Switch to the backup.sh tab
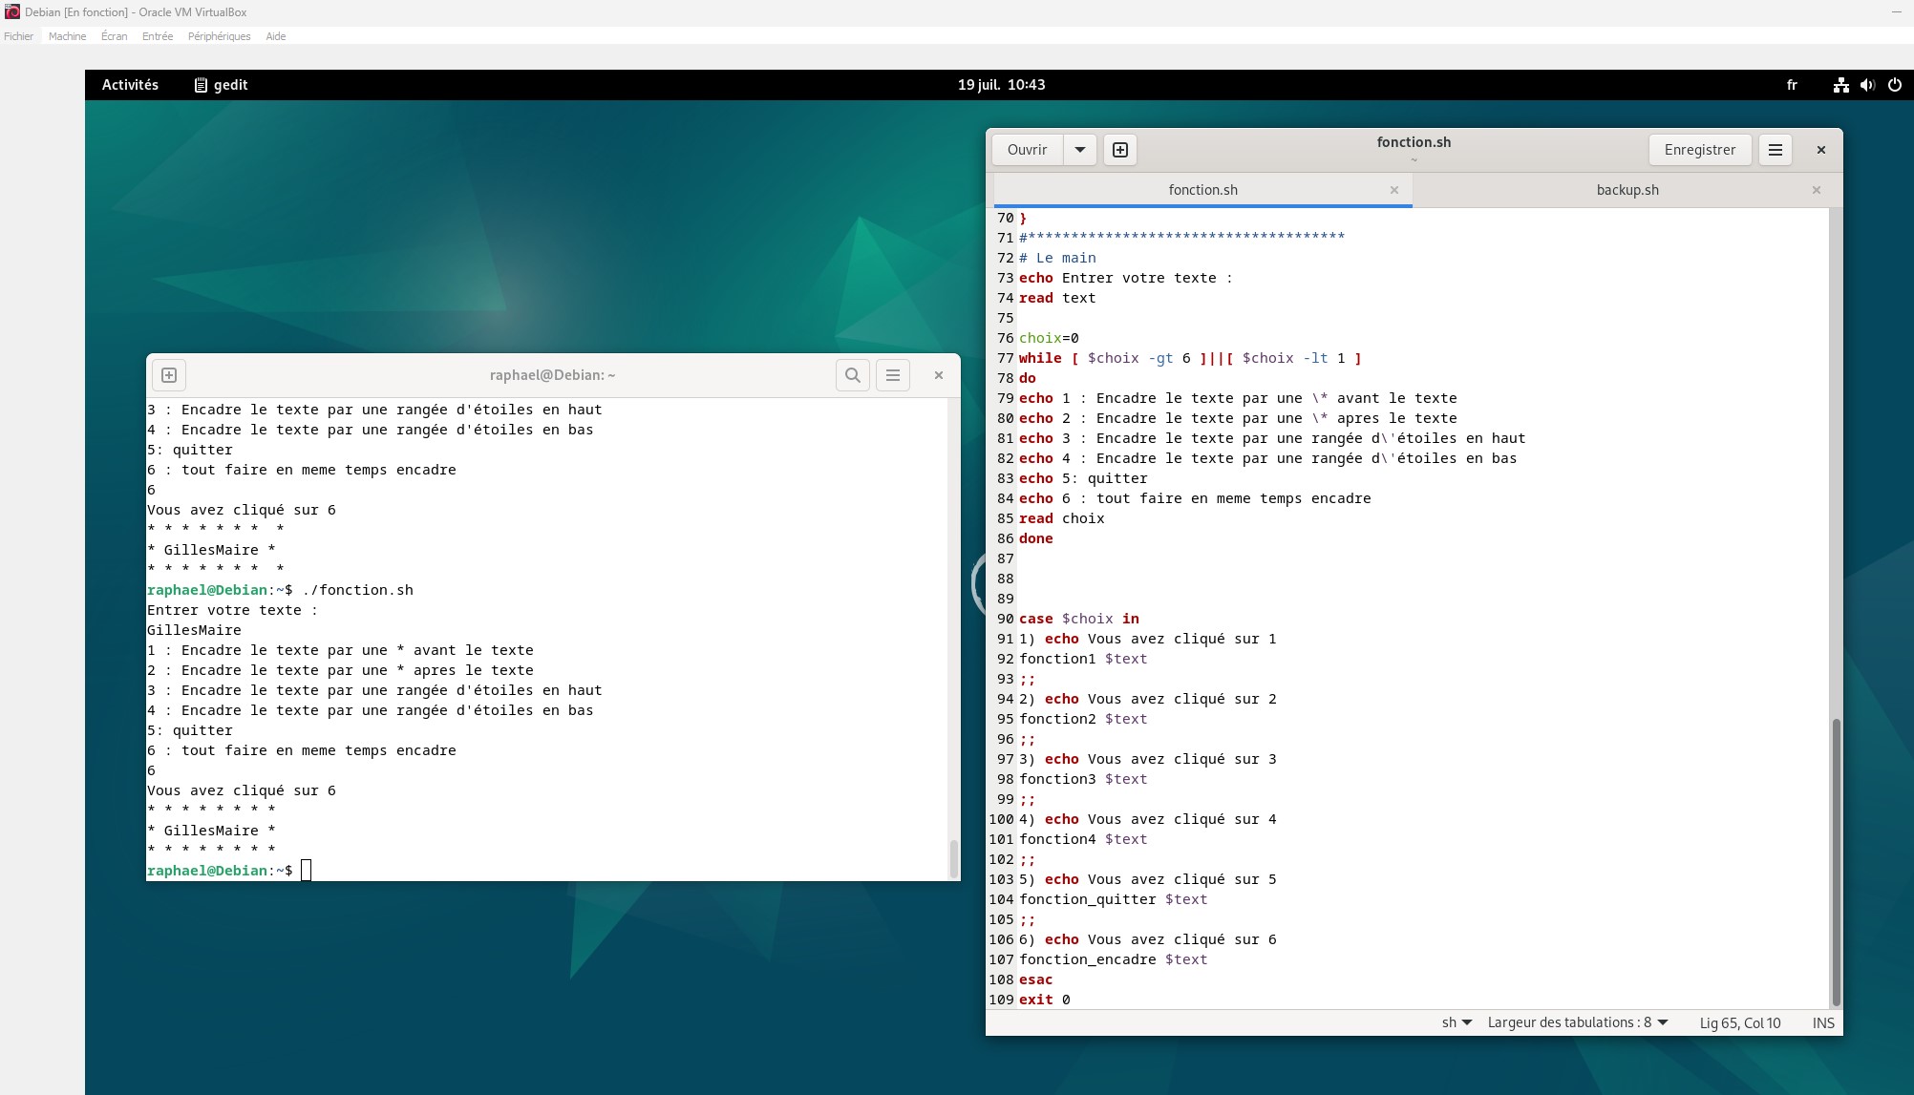This screenshot has width=1914, height=1095. click(x=1627, y=190)
